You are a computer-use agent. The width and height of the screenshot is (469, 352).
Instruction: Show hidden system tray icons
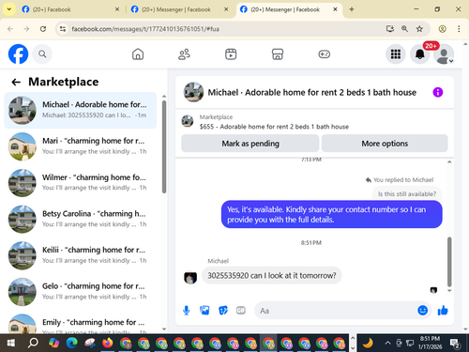(x=387, y=343)
